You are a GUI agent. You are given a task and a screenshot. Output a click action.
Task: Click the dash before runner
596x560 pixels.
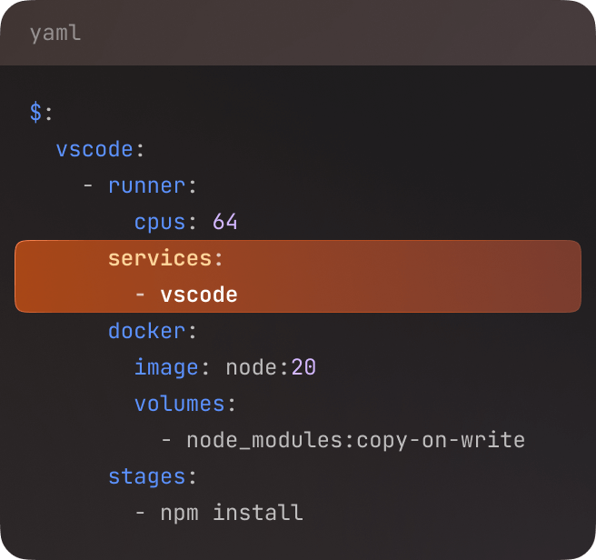(x=88, y=185)
